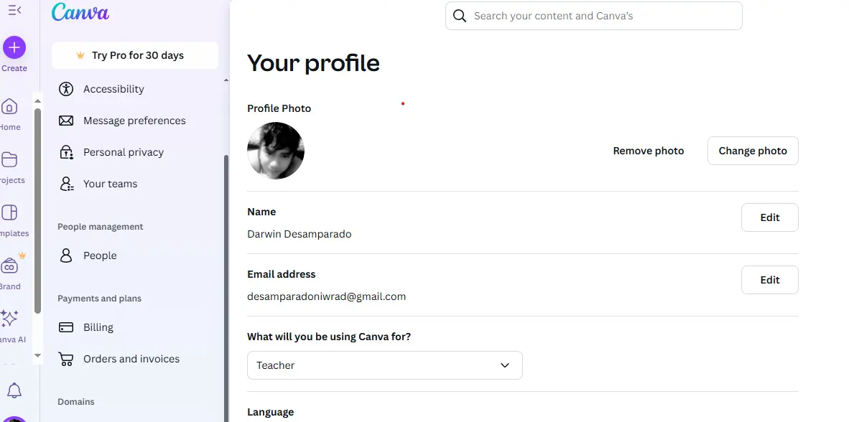Viewport: 849px width, 422px height.
Task: Click Remove photo
Action: (x=648, y=151)
